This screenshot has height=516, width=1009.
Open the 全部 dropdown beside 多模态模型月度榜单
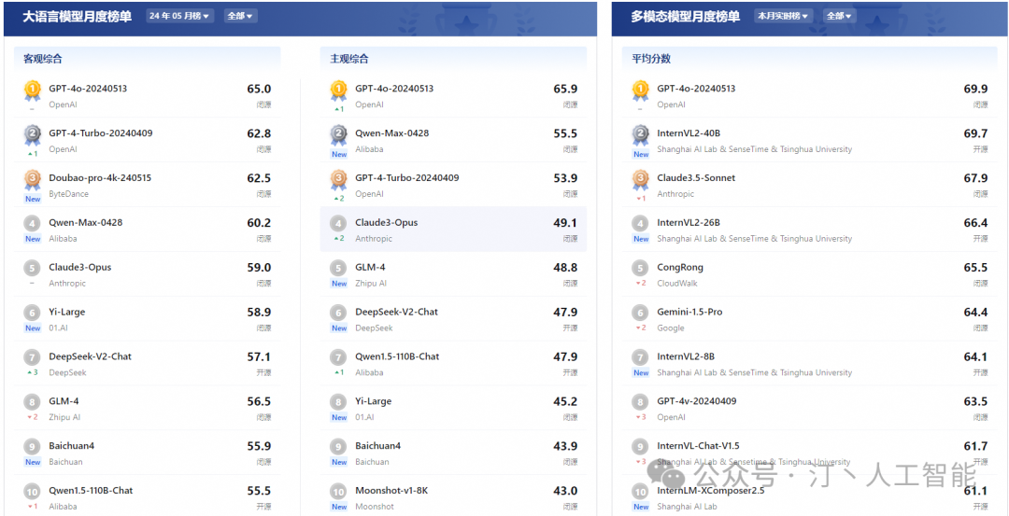(x=839, y=16)
